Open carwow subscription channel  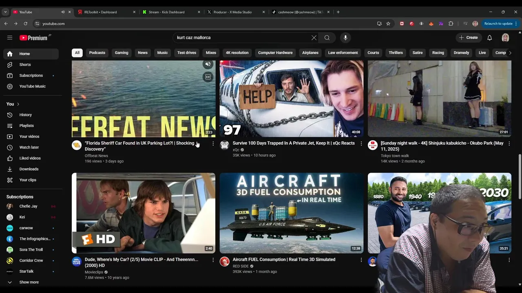[x=31, y=228]
